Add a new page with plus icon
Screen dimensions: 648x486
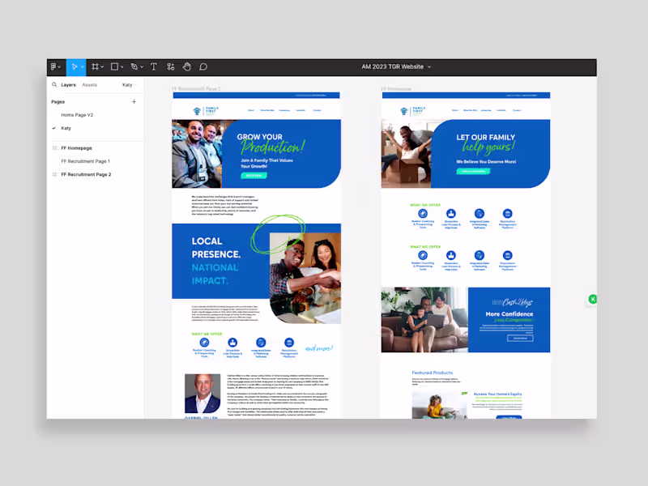[x=134, y=102]
